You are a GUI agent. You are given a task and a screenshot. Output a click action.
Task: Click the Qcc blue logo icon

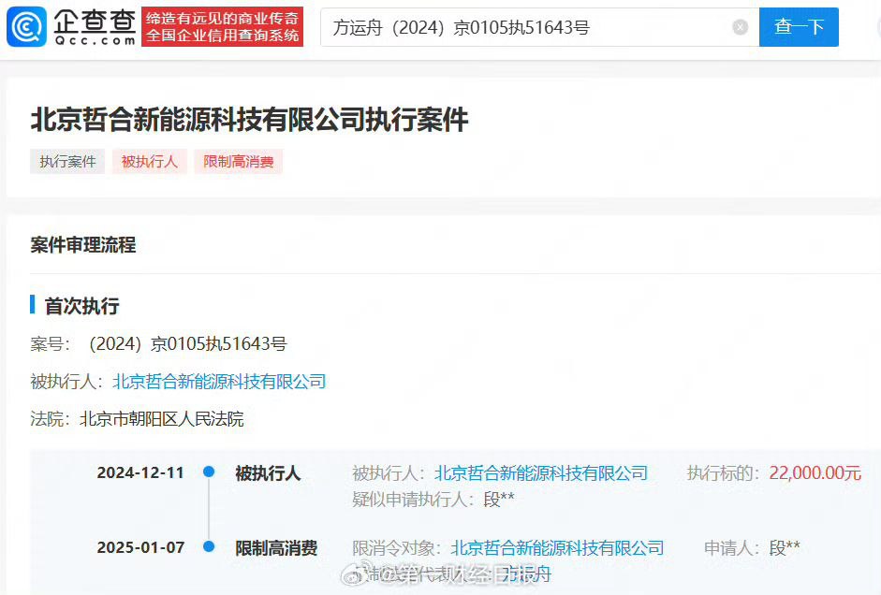tap(26, 26)
